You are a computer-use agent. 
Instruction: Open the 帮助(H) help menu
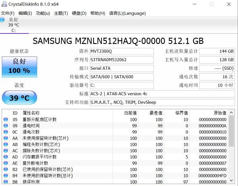tap(97, 13)
